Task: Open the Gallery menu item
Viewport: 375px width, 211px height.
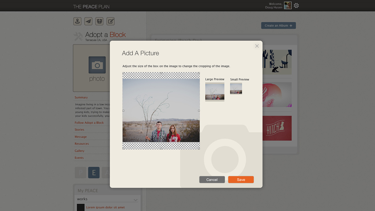Action: (79, 151)
